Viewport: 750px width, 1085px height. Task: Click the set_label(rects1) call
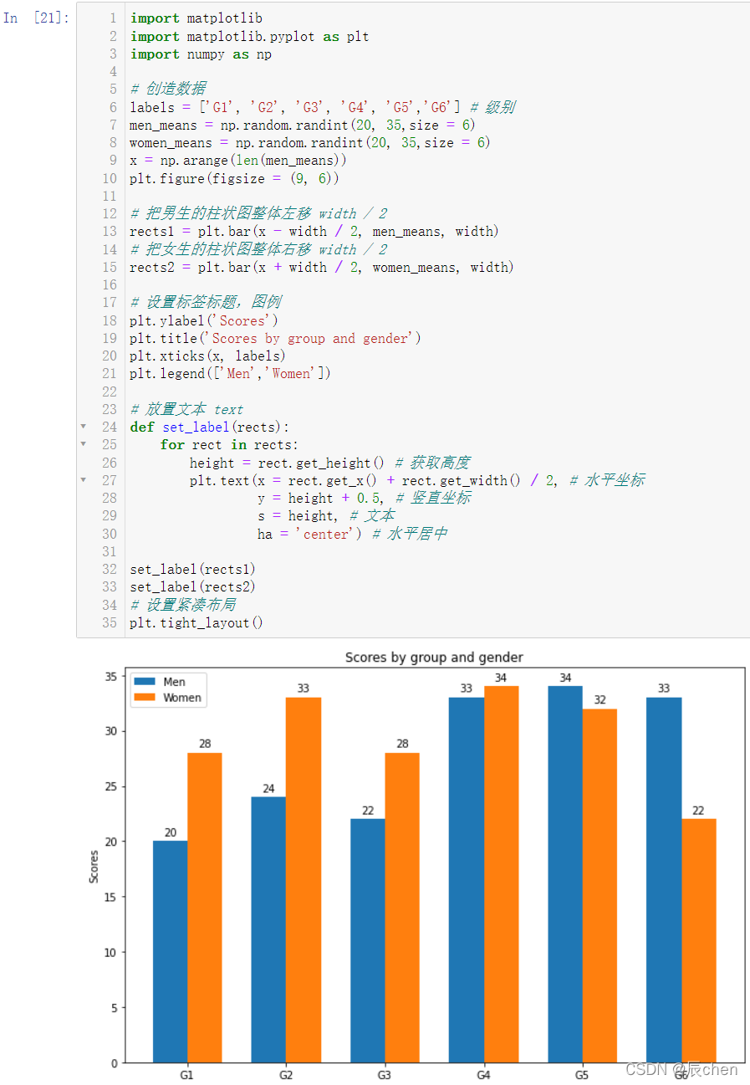tap(192, 570)
